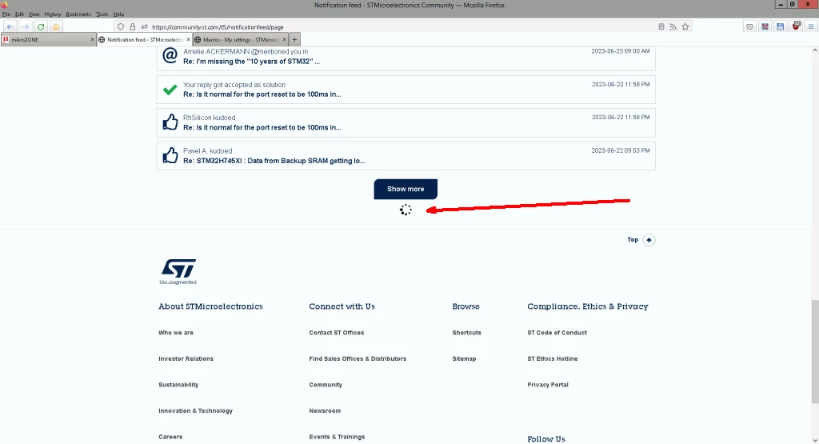This screenshot has height=444, width=819.
Task: Open Sitemap footer link
Action: [464, 359]
